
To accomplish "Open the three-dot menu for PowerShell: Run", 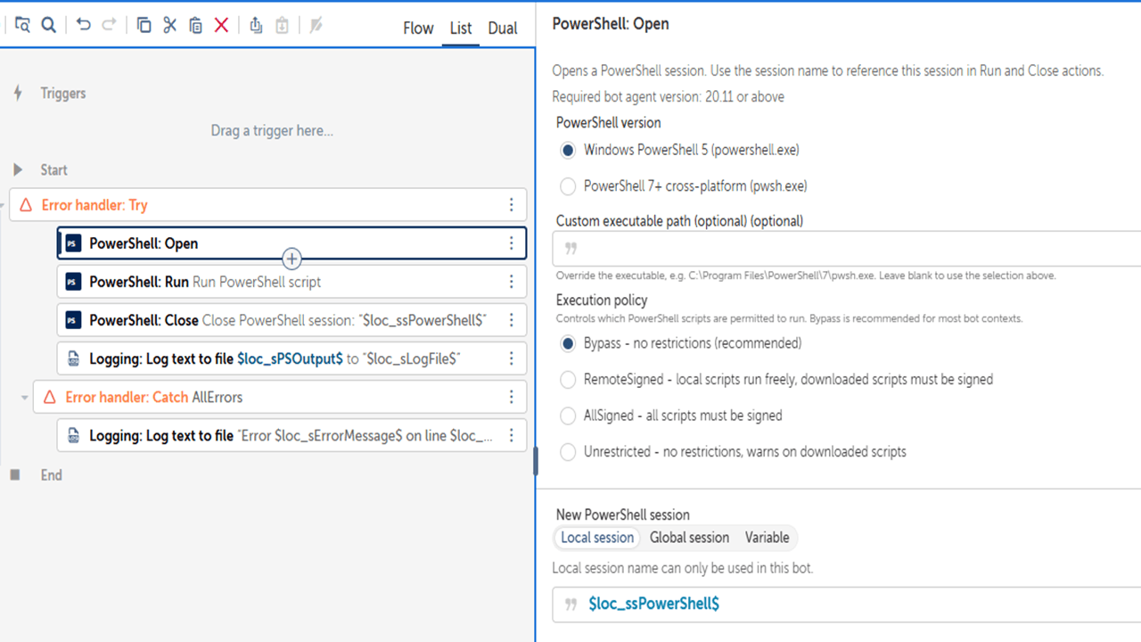I will (x=511, y=282).
